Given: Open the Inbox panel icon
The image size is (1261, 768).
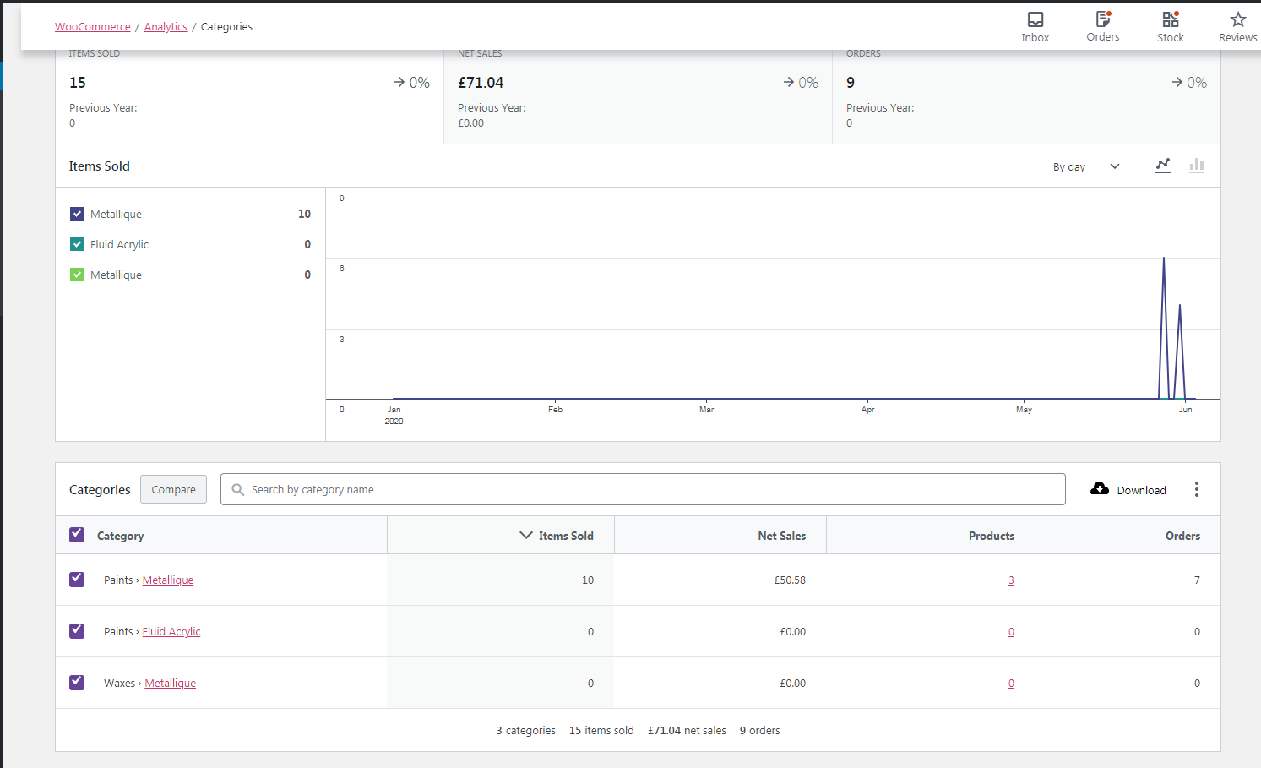Looking at the screenshot, I should 1035,19.
